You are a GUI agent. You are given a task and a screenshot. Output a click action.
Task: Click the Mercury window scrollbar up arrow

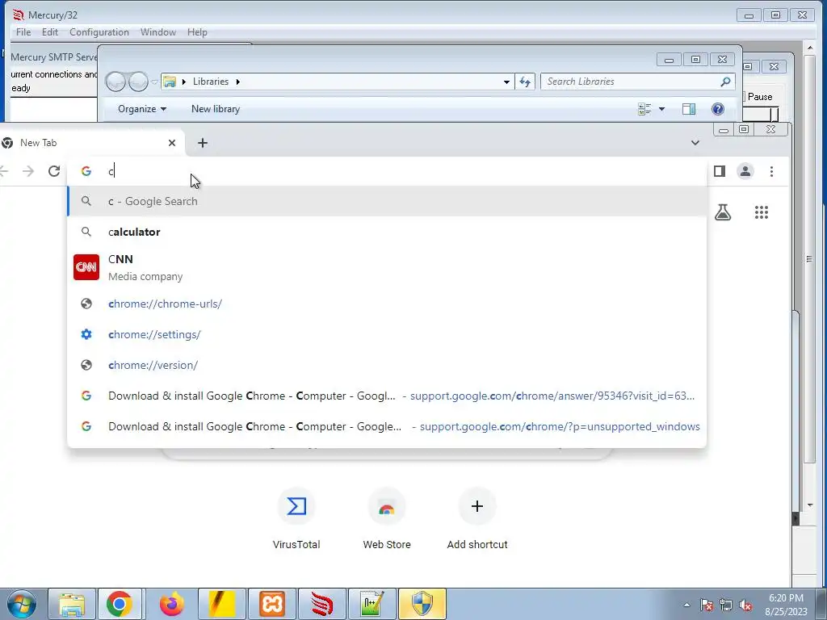pyautogui.click(x=810, y=48)
